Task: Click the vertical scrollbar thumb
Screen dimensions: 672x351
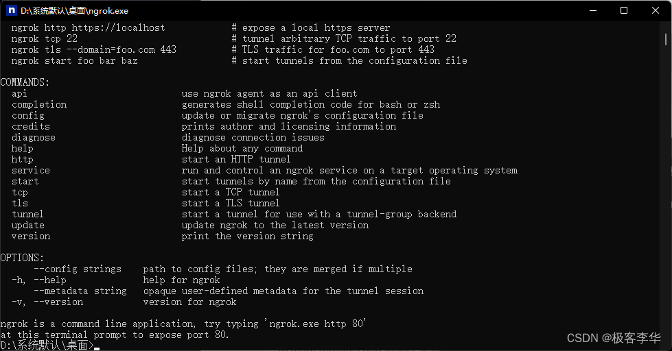Action: point(666,39)
